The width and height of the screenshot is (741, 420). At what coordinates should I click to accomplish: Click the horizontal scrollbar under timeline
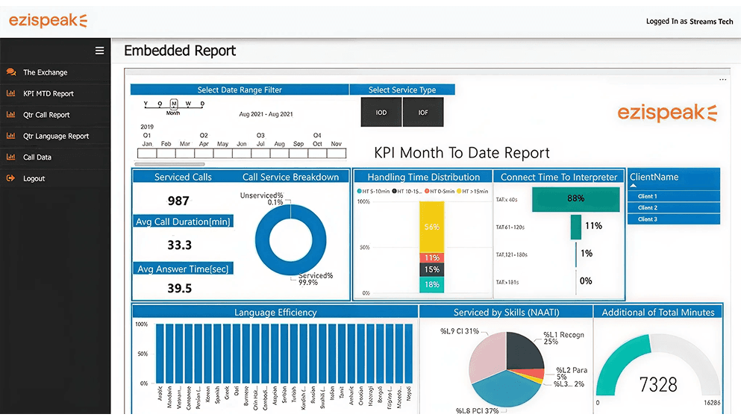pos(169,164)
